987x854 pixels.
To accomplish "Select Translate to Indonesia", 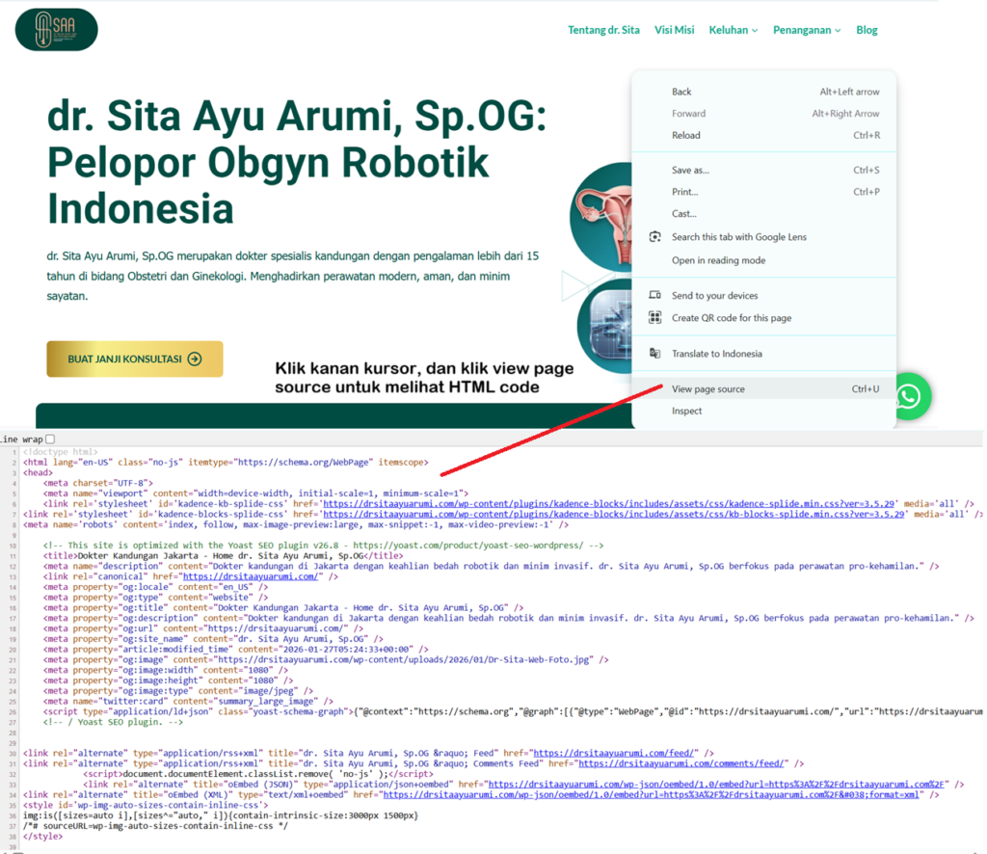I will [x=764, y=353].
